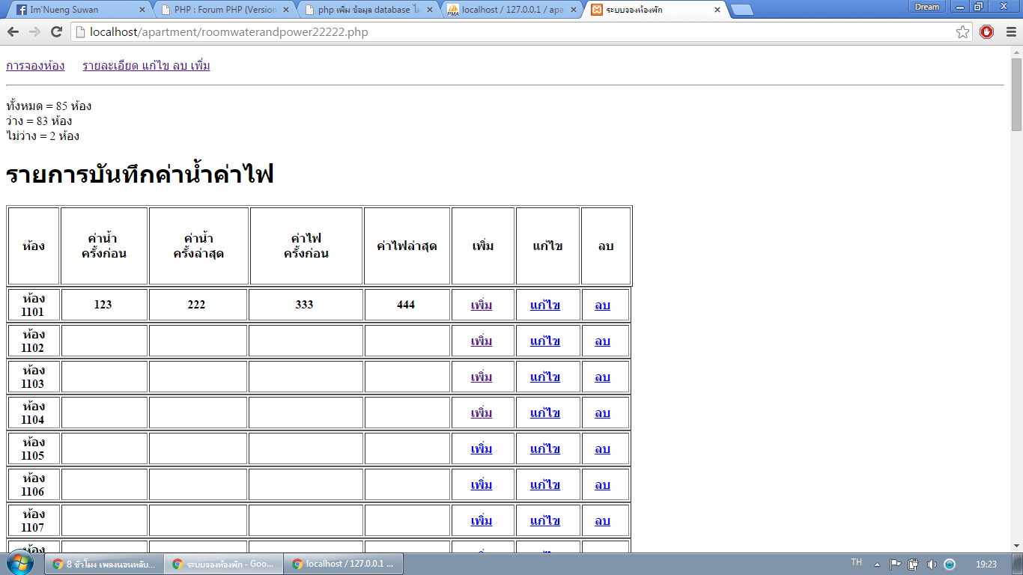Click the page vertical scrollbar thumb

[1016, 94]
